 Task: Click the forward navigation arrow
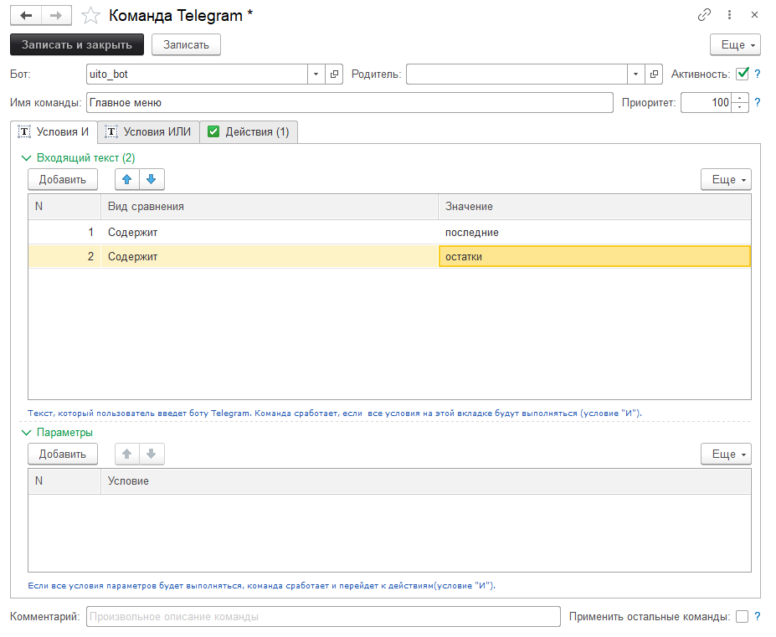pyautogui.click(x=56, y=15)
